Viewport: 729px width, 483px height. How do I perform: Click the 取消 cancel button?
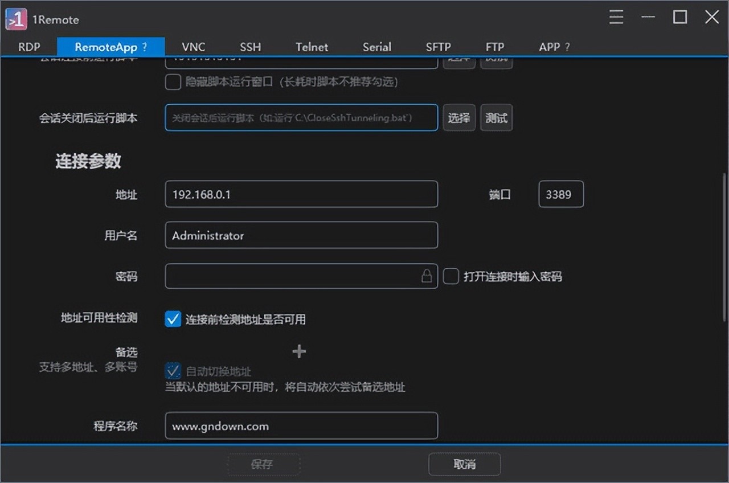464,464
